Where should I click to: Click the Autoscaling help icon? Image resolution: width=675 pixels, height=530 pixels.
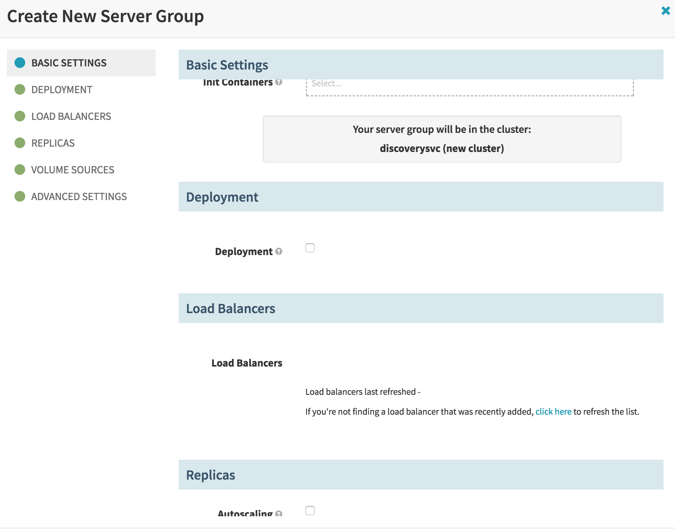279,514
